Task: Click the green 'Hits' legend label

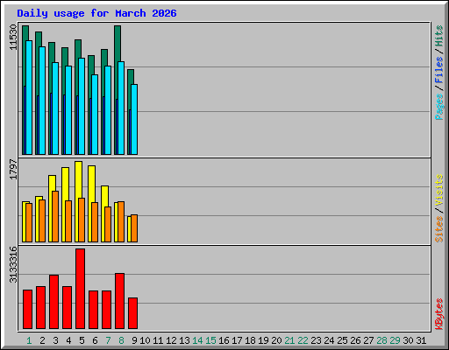Action: point(439,36)
